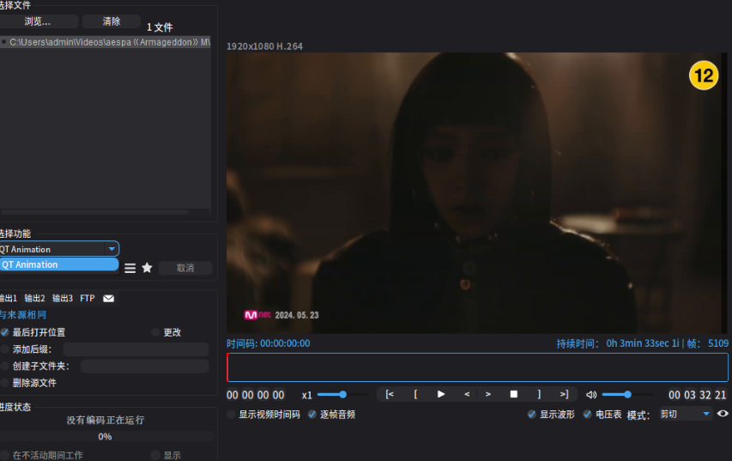Screen dimensions: 732x461
Task: Open the favorites star icon
Action: click(x=147, y=268)
